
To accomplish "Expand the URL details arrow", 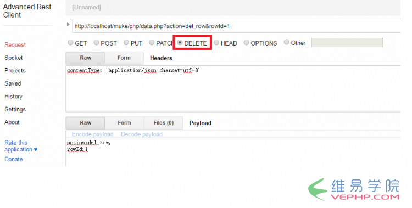I will pyautogui.click(x=68, y=25).
